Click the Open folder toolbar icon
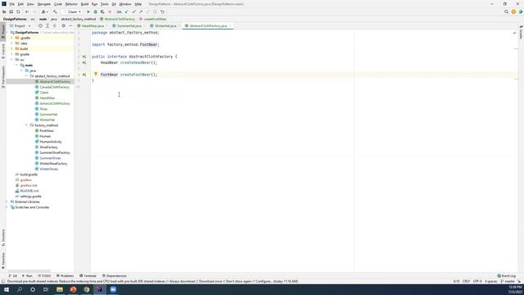This screenshot has height=295, width=524. [x=4, y=11]
